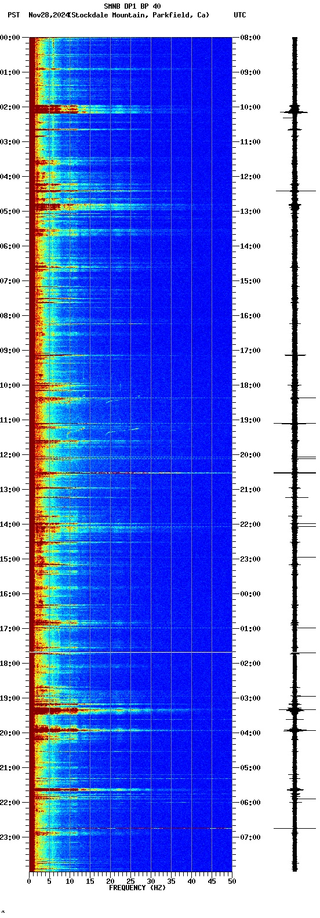
Task: Click the PST axis label "18:00"
Action: (x=10, y=664)
